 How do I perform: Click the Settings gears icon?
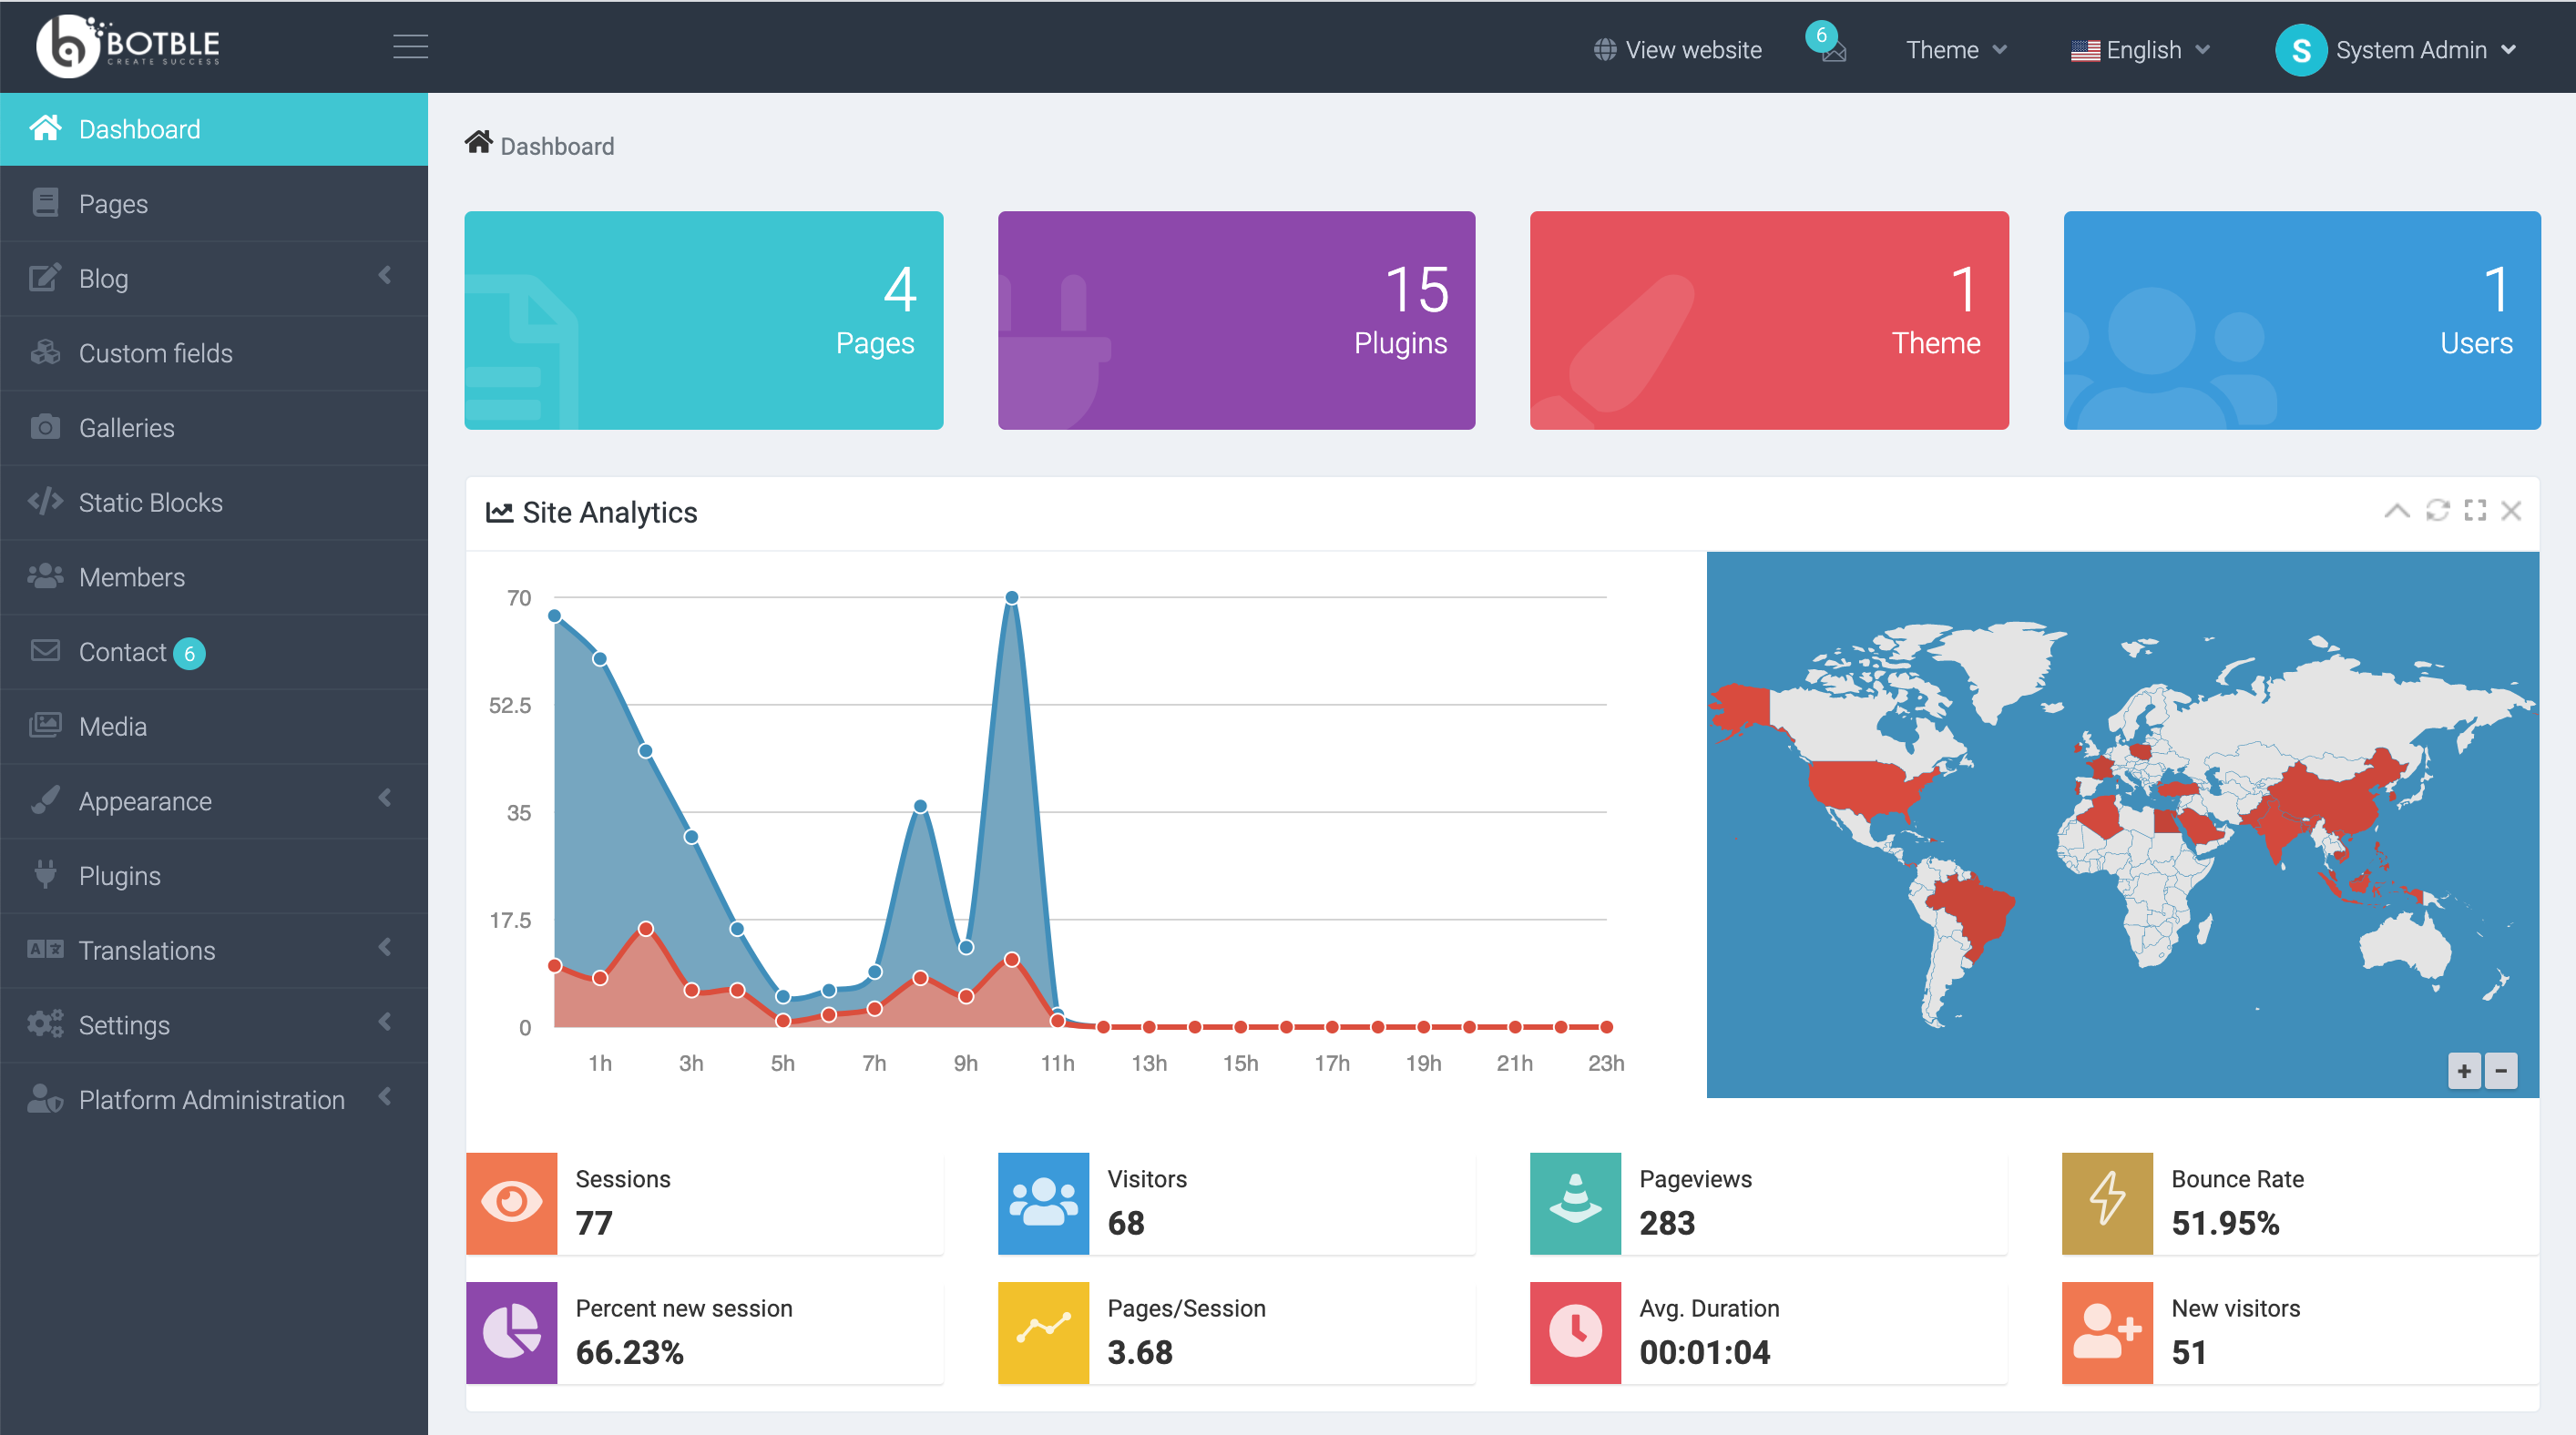click(x=45, y=1023)
